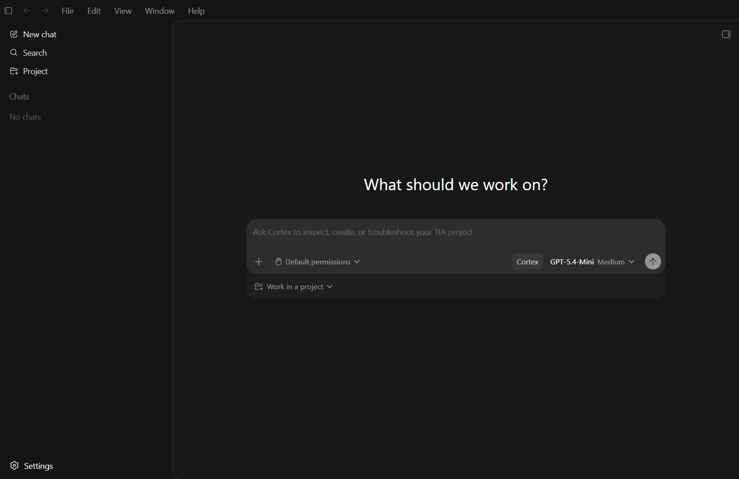Image resolution: width=739 pixels, height=479 pixels.
Task: Expand the Work in a project dropdown
Action: point(294,286)
